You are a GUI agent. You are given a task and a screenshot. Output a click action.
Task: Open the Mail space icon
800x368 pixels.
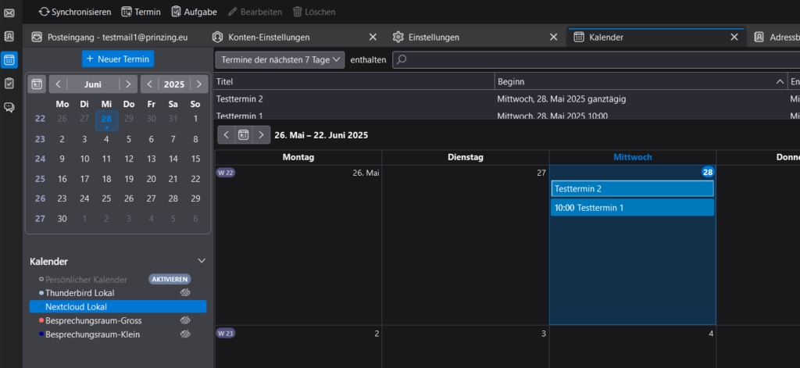coord(9,13)
